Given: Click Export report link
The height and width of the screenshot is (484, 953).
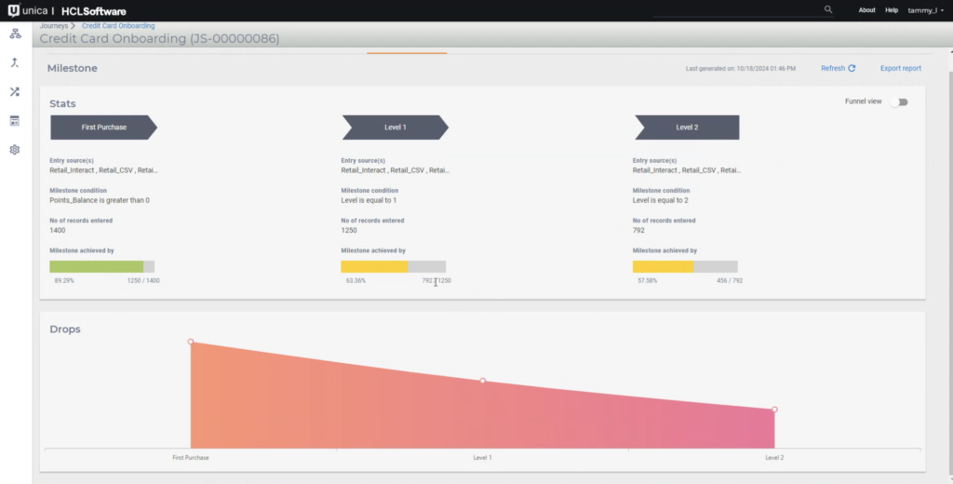Looking at the screenshot, I should (x=901, y=68).
